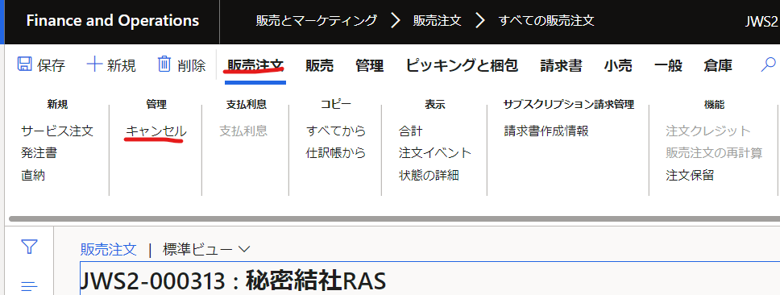Screen dimensions: 780x295
Task: Click 注文保留 under 機能 group
Action: click(x=690, y=175)
